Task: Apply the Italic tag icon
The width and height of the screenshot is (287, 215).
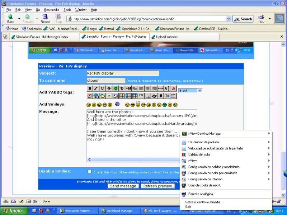Action: click(96, 88)
